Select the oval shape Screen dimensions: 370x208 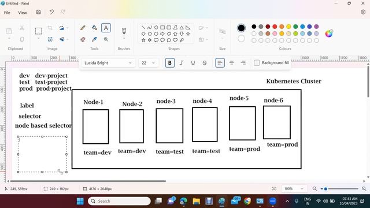[156, 28]
